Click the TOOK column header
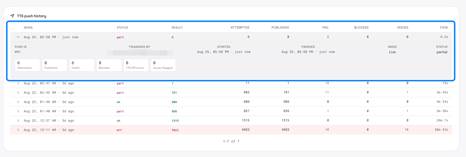Screen dimensions: 466x157 (x=444, y=28)
